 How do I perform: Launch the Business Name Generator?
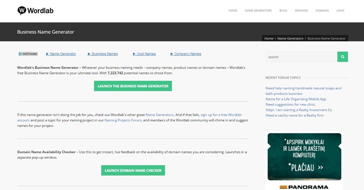(133, 86)
